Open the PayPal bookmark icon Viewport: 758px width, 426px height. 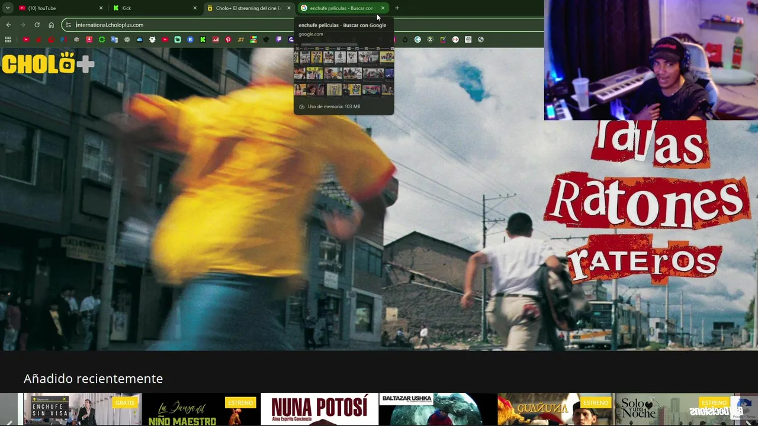(63, 40)
